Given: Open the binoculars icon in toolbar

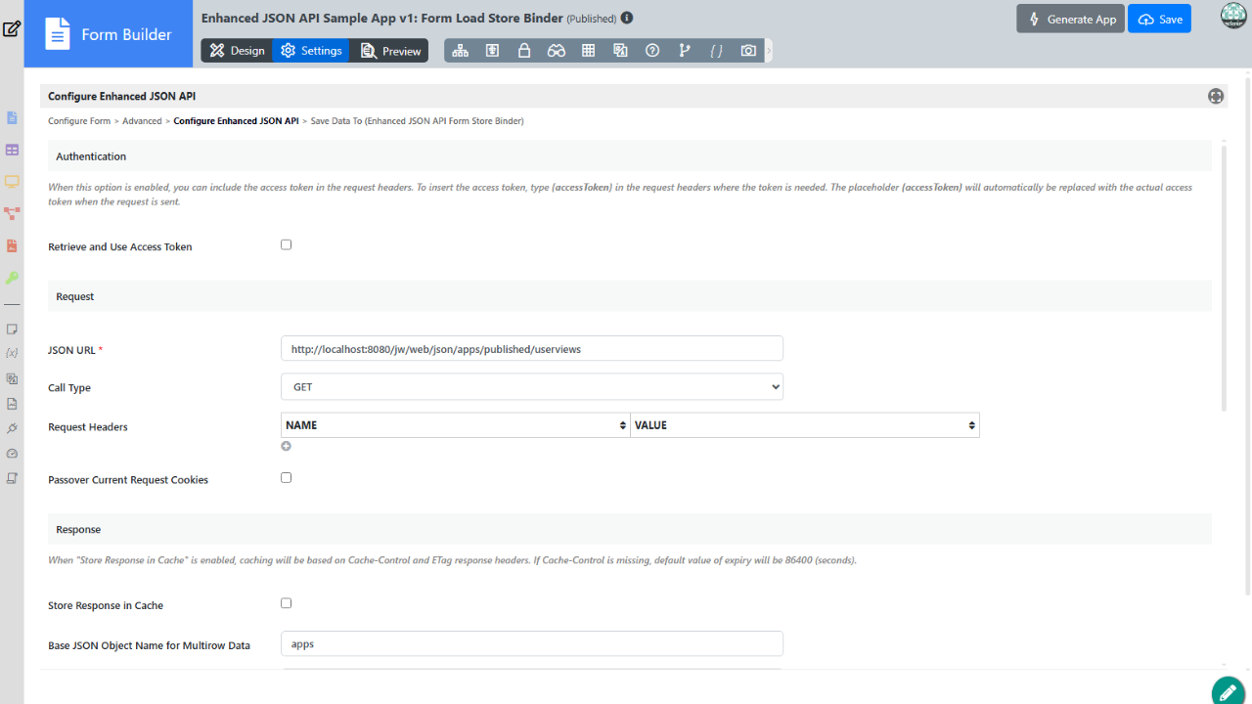Looking at the screenshot, I should point(557,51).
